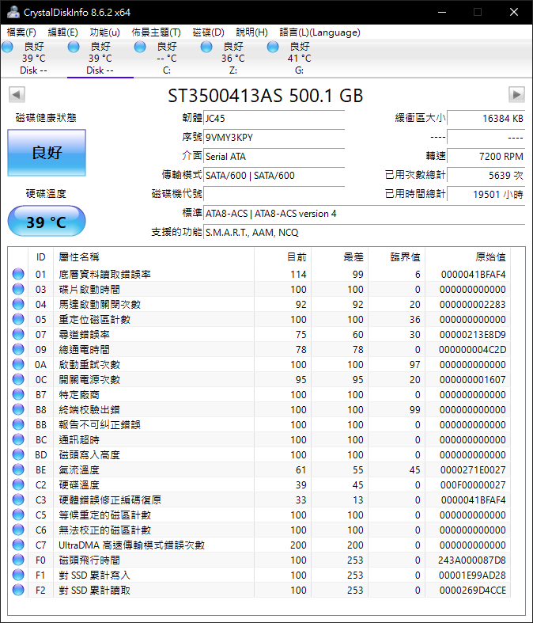Select the 無法校正的磁區計數 attribute row

pyautogui.click(x=260, y=530)
